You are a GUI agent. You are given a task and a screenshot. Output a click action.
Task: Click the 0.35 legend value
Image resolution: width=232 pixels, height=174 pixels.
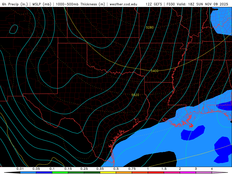tap(100, 169)
